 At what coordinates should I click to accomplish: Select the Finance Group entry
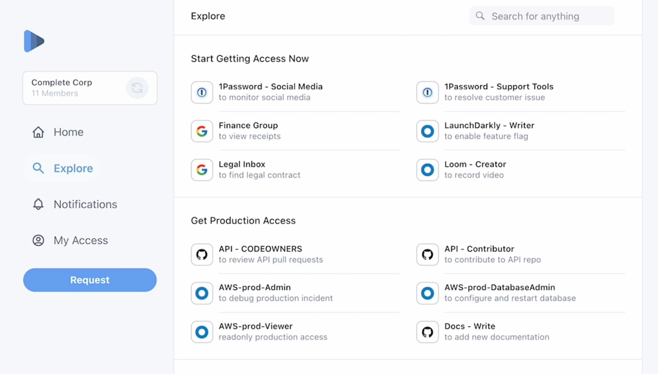pos(295,131)
